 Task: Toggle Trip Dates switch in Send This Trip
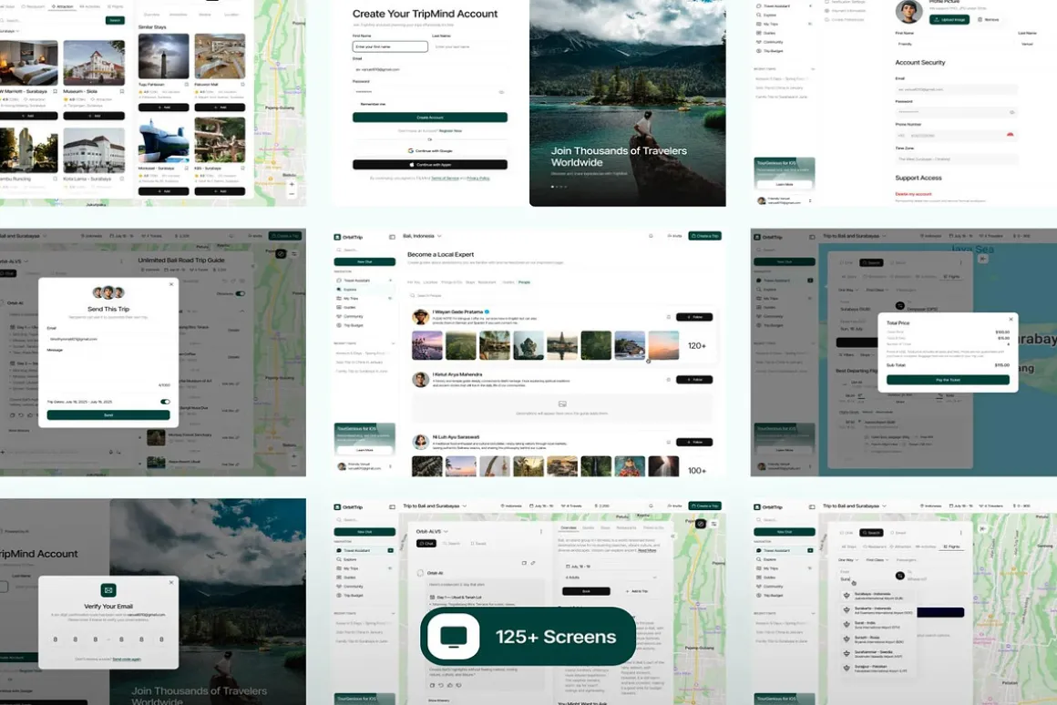click(x=165, y=402)
